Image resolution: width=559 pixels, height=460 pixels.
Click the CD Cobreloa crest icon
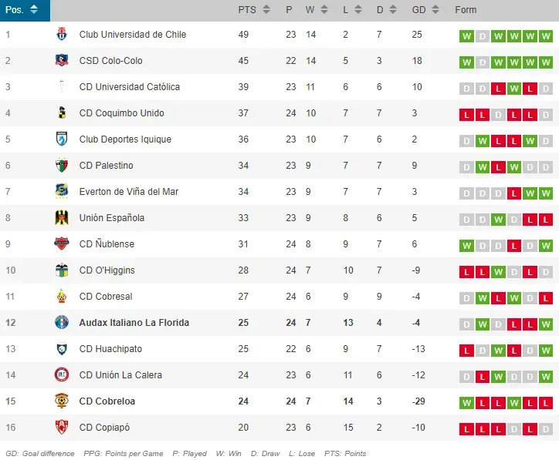click(x=62, y=401)
